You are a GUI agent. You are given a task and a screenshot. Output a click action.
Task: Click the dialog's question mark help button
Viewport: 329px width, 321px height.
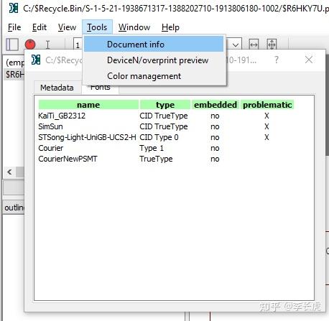point(277,60)
